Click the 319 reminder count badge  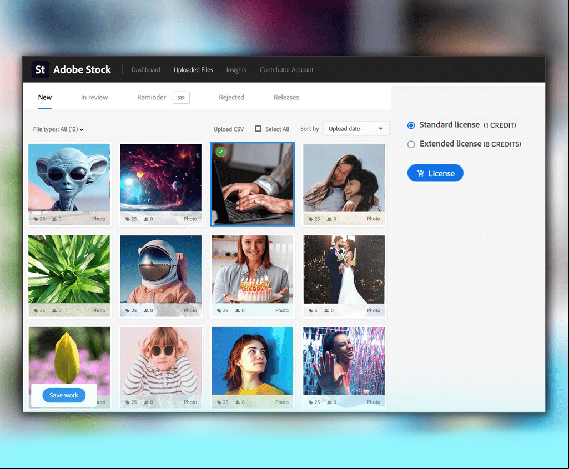pos(181,98)
